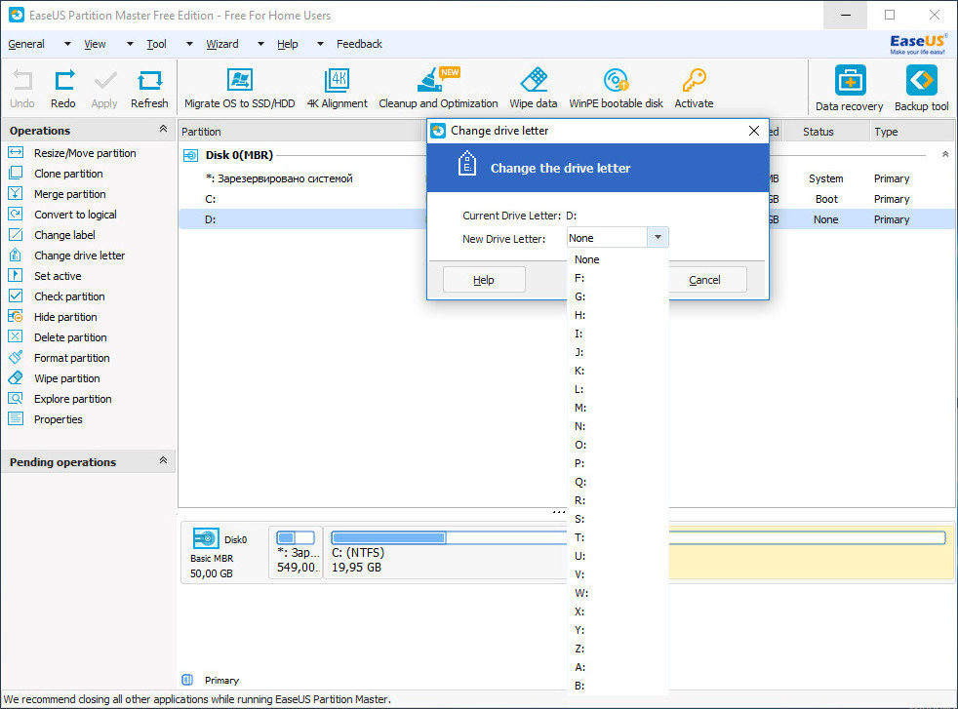Cancel the drive letter change
The height and width of the screenshot is (709, 958).
coord(707,280)
